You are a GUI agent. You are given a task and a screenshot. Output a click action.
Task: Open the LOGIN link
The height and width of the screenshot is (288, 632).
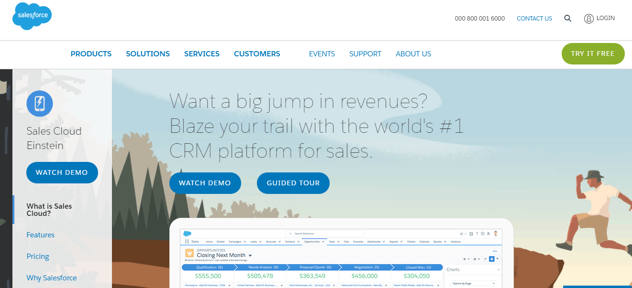point(599,18)
